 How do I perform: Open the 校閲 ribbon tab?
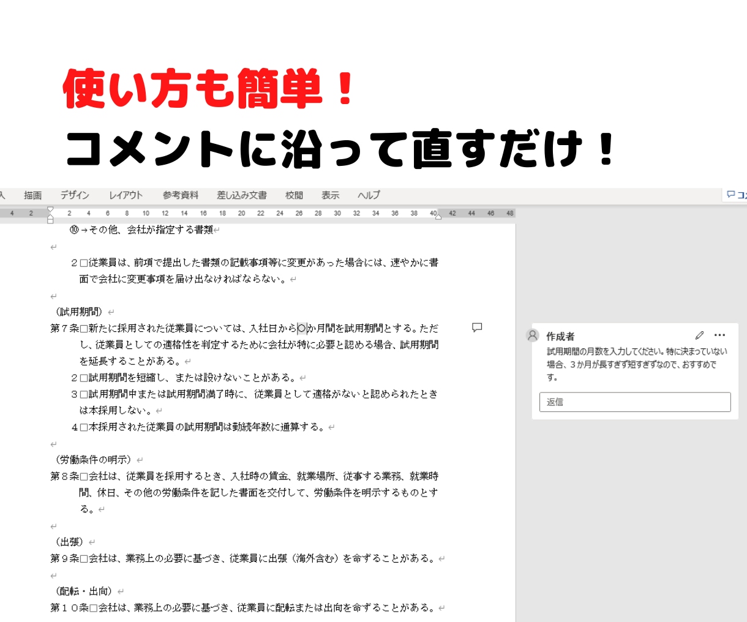[x=294, y=195]
